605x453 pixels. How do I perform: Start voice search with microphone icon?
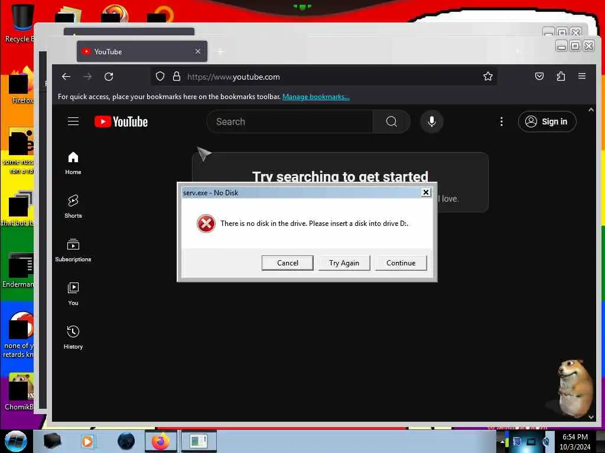[432, 122]
